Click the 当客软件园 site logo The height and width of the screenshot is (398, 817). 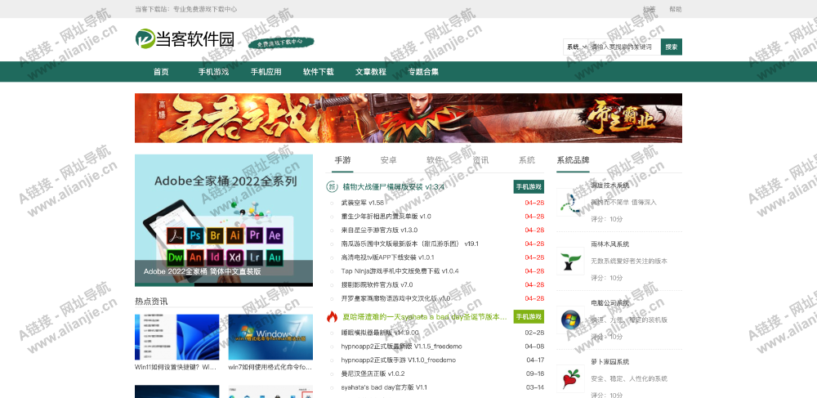[x=185, y=38]
